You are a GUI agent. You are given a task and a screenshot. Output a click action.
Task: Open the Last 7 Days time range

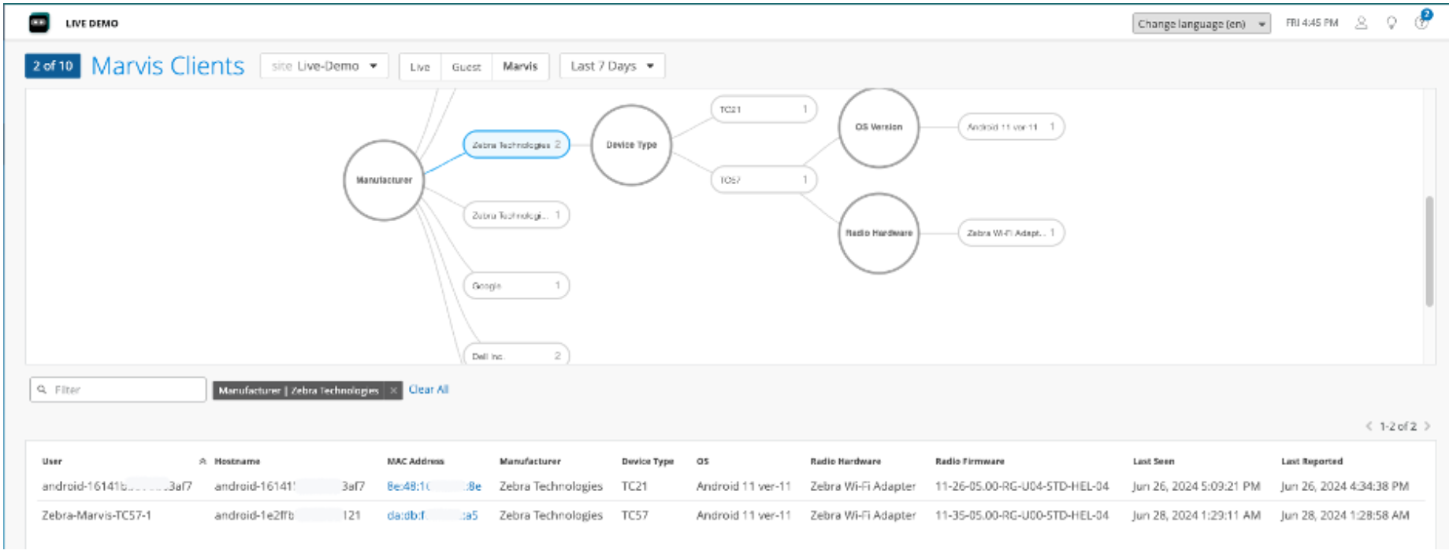click(x=611, y=66)
